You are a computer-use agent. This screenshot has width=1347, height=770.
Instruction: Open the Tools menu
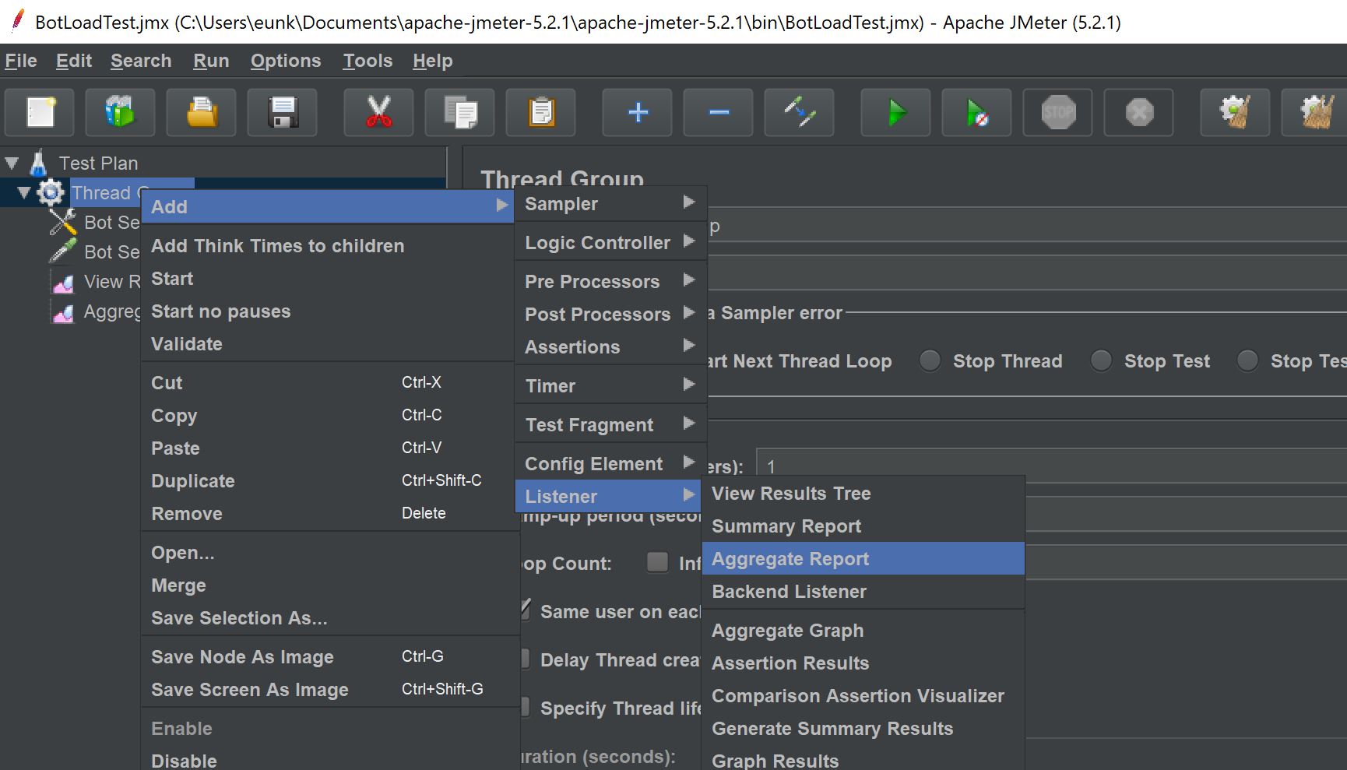click(368, 61)
